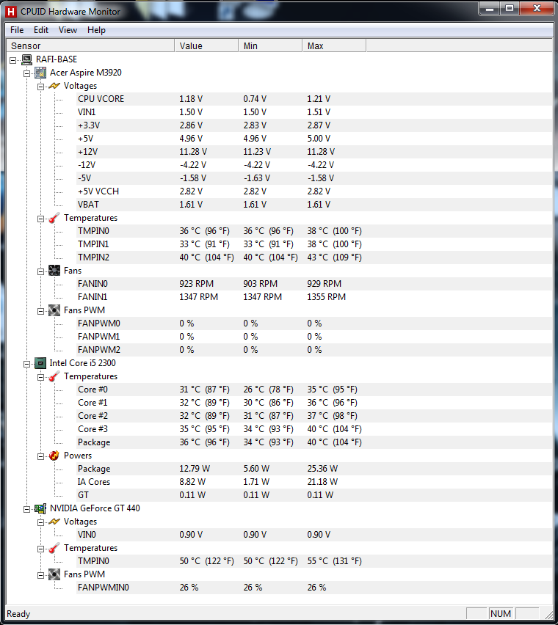Select the FANIN1 row
Image resolution: width=558 pixels, height=625 pixels.
314,297
